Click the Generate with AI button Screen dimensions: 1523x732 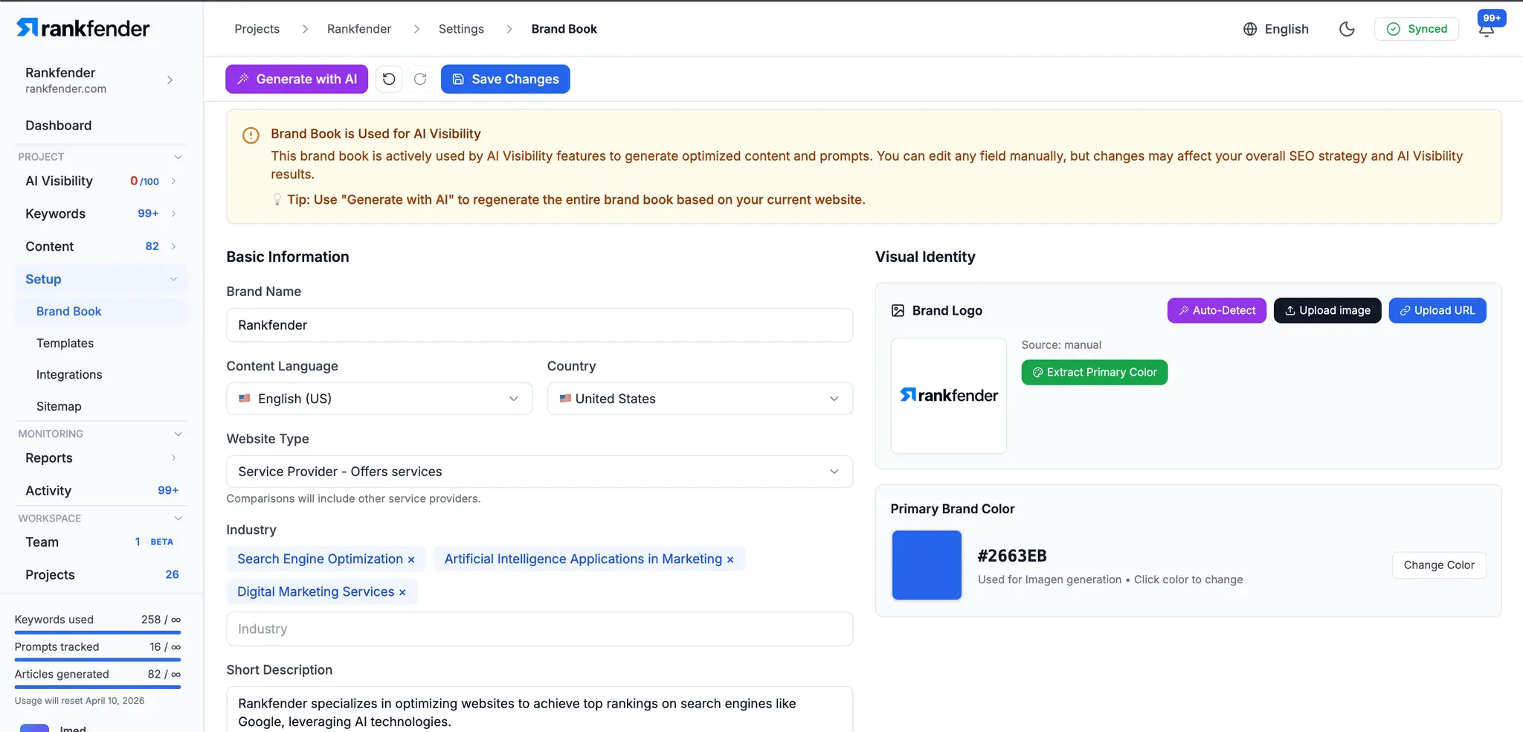[297, 79]
